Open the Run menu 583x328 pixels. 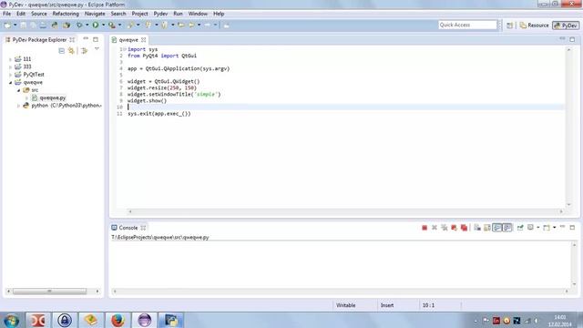(179, 14)
